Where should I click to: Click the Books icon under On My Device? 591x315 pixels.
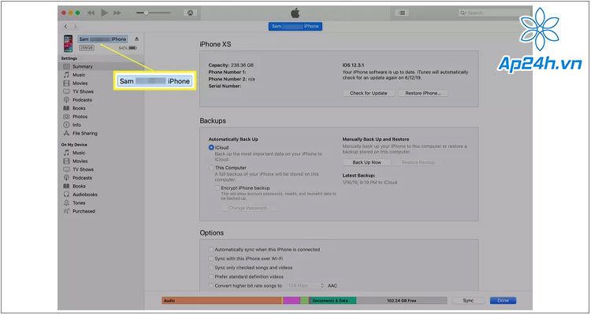pyautogui.click(x=66, y=186)
